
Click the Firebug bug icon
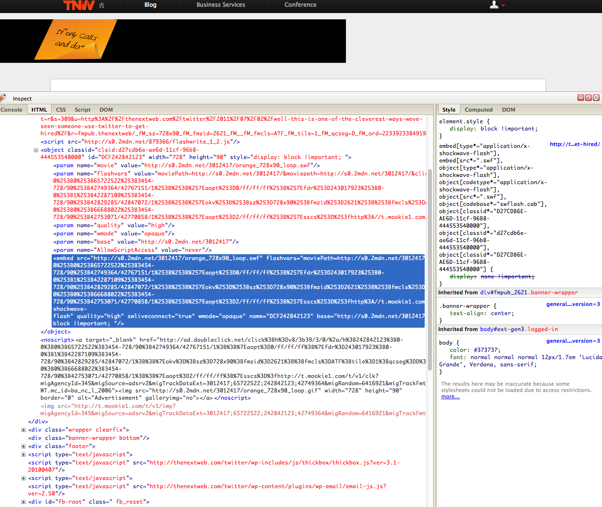3,98
